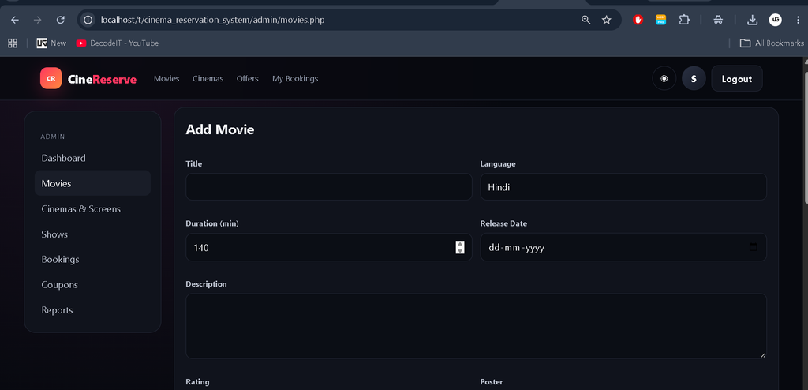The height and width of the screenshot is (390, 808).
Task: Open the All Bookmarks folder
Action: [772, 43]
